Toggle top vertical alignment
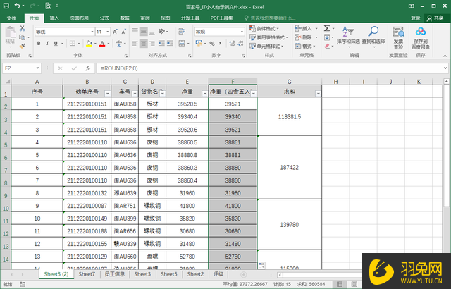 135,31
